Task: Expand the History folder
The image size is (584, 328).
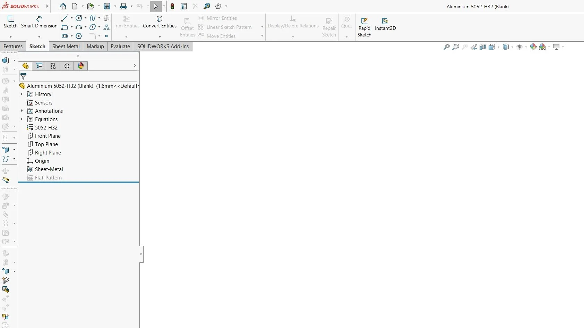Action: coord(22,94)
